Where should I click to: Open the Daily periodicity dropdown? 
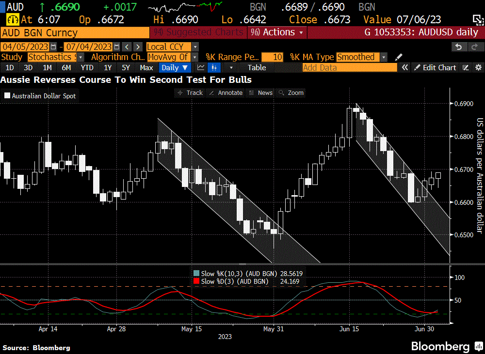coord(175,67)
